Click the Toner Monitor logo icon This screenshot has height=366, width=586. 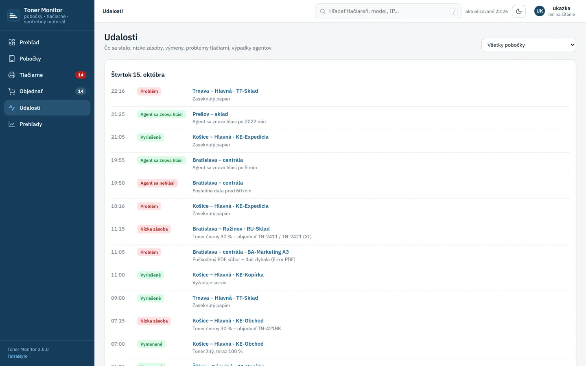point(13,15)
